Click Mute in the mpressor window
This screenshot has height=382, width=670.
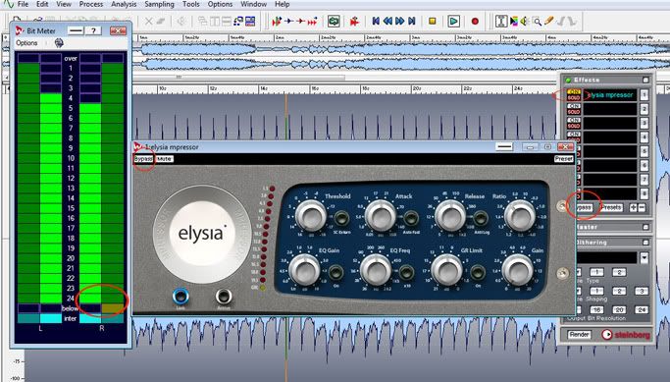click(x=164, y=159)
